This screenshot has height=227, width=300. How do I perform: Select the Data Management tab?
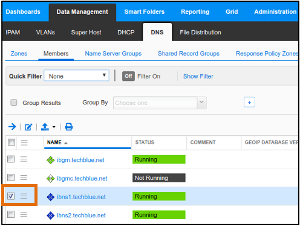(x=82, y=12)
